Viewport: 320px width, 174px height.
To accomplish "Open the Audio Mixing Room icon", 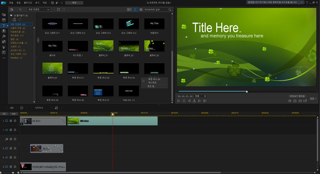I will click(x=4, y=52).
